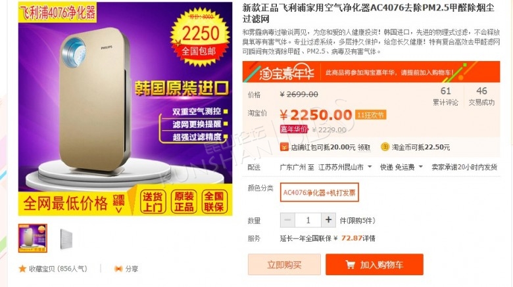This screenshot has height=287, width=513.
Task: Decrease quantity with the minus button
Action: tap(287, 220)
